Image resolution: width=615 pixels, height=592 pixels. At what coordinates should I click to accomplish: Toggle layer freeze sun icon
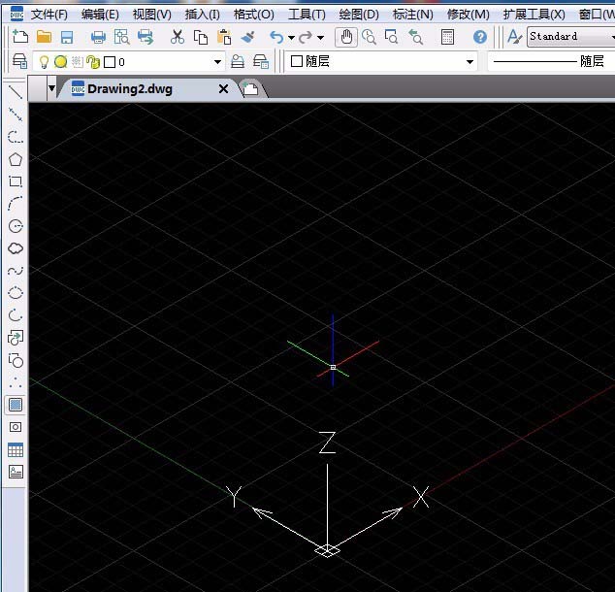click(60, 61)
